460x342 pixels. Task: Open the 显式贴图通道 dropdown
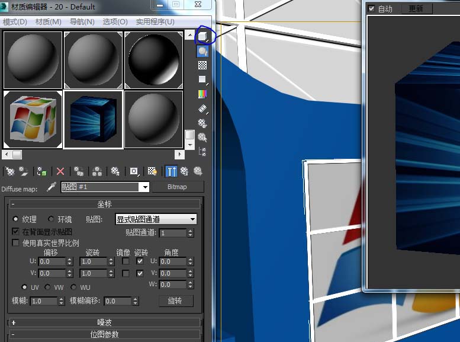pyautogui.click(x=156, y=219)
